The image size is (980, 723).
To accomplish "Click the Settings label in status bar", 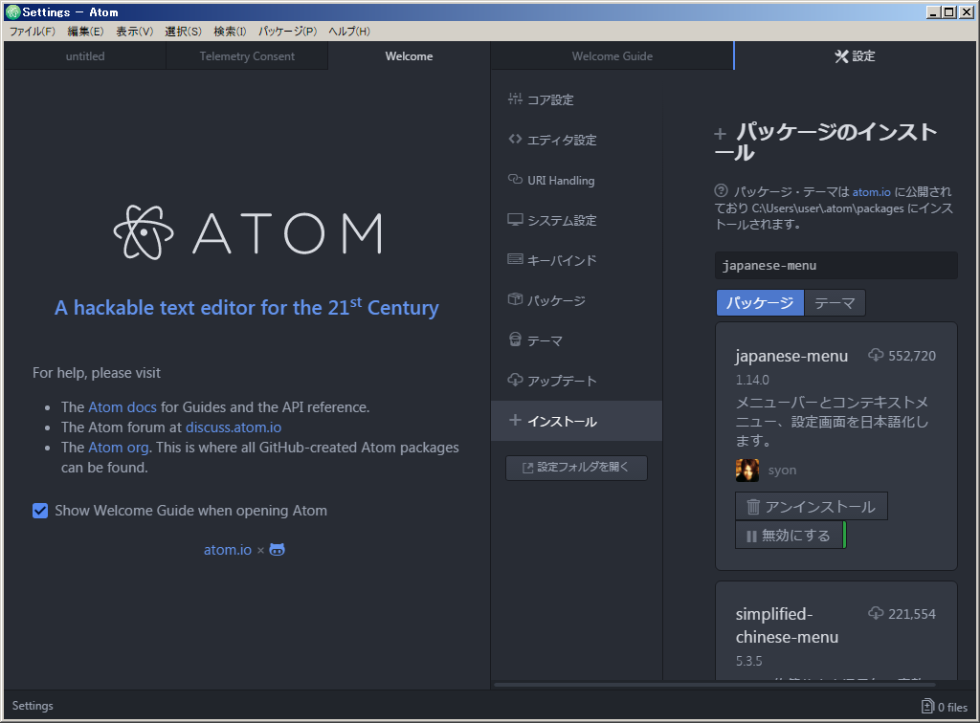I will pos(33,706).
